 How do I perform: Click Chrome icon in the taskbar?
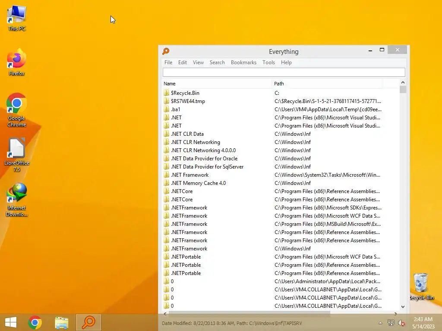(x=35, y=322)
